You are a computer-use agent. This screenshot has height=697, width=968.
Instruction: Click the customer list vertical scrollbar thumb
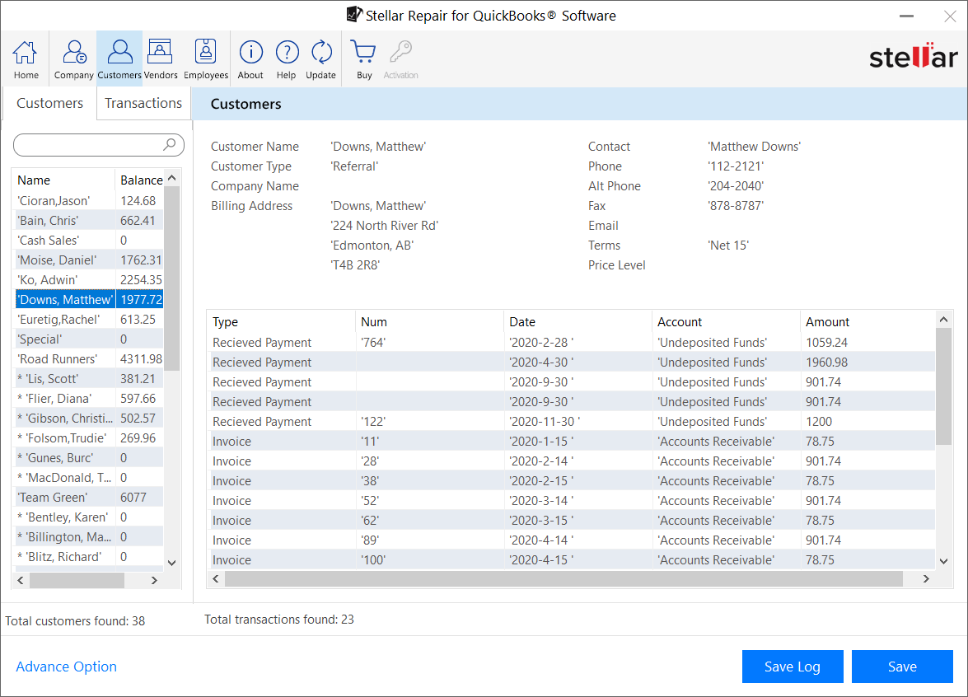(171, 278)
